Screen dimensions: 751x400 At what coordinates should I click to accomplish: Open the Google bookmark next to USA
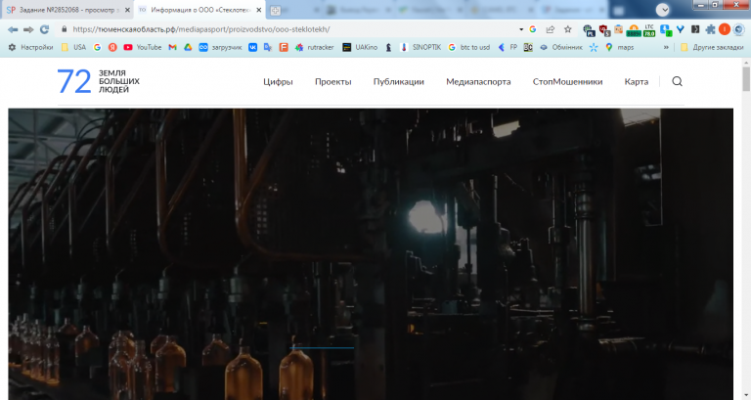click(97, 47)
